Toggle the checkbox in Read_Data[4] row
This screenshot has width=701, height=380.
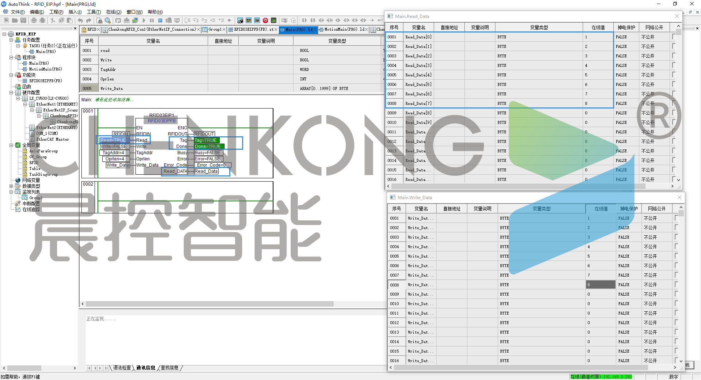[x=674, y=75]
